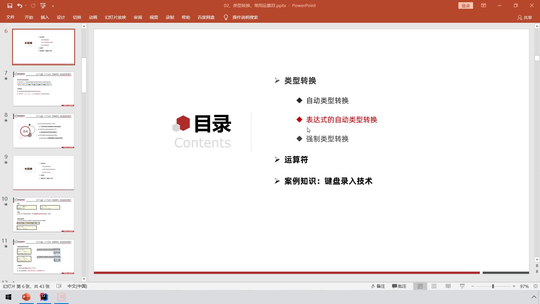Screen dimensions: 540x304
Task: Start slideshow from beginning icon
Action: (43, 5)
